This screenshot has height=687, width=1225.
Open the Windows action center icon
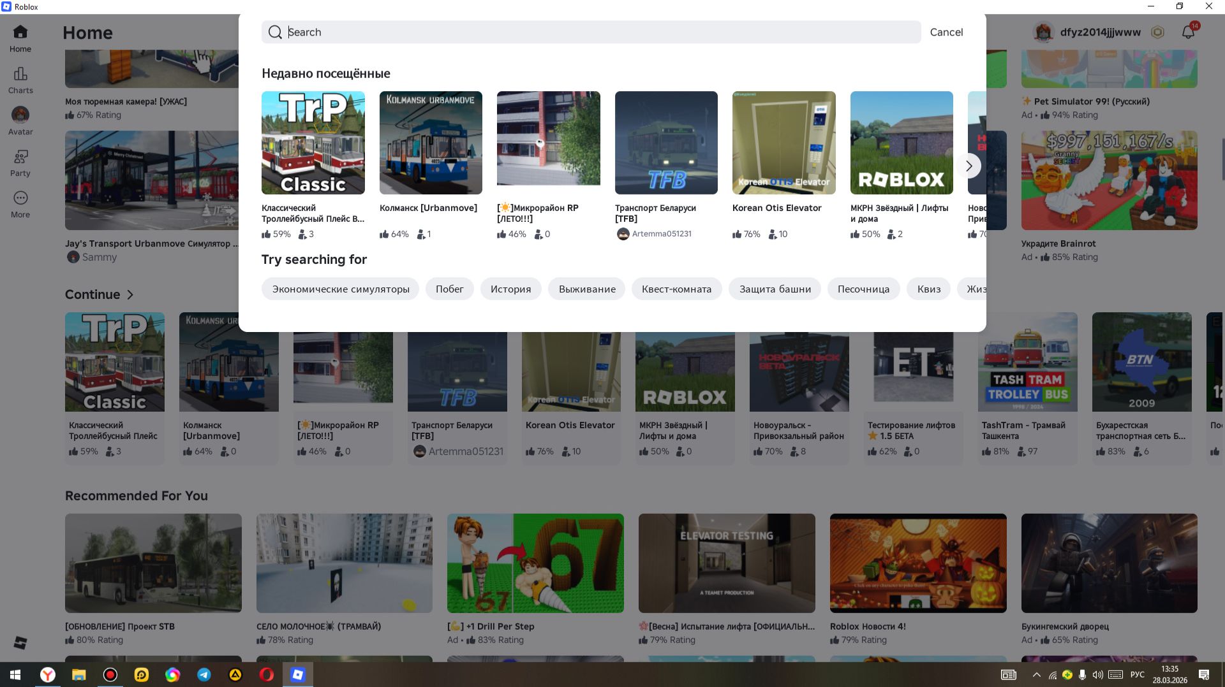(1204, 674)
